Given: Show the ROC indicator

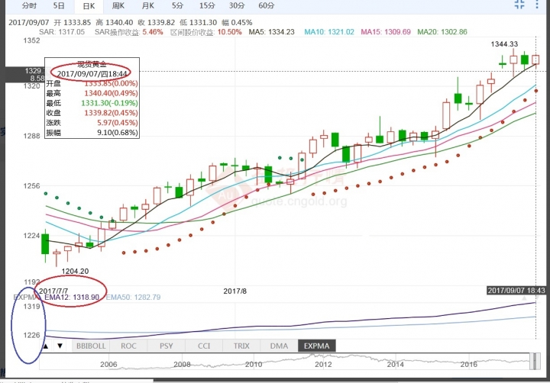Looking at the screenshot, I should click(x=128, y=346).
